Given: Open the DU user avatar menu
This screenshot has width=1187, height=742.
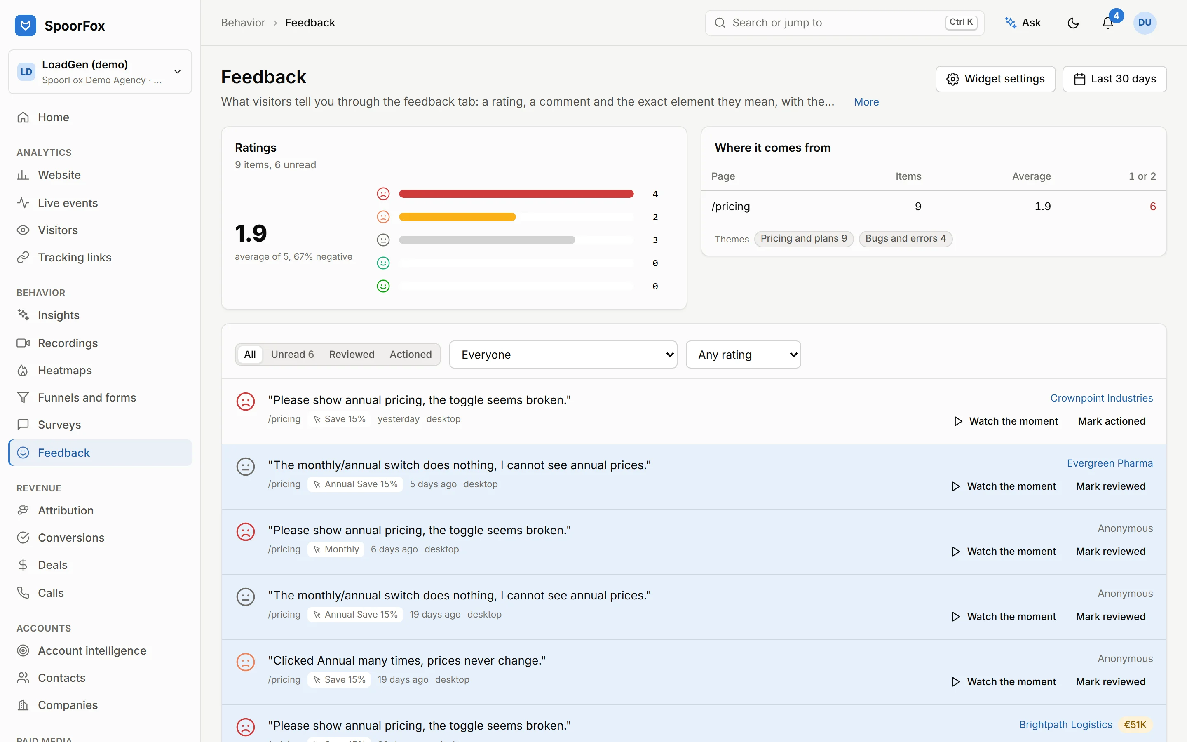Looking at the screenshot, I should click(x=1145, y=23).
